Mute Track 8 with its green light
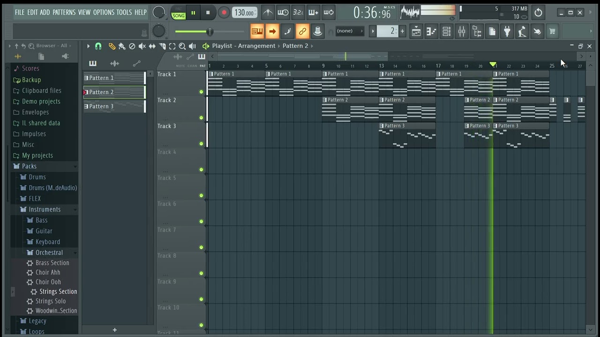The width and height of the screenshot is (600, 337). coord(202,273)
